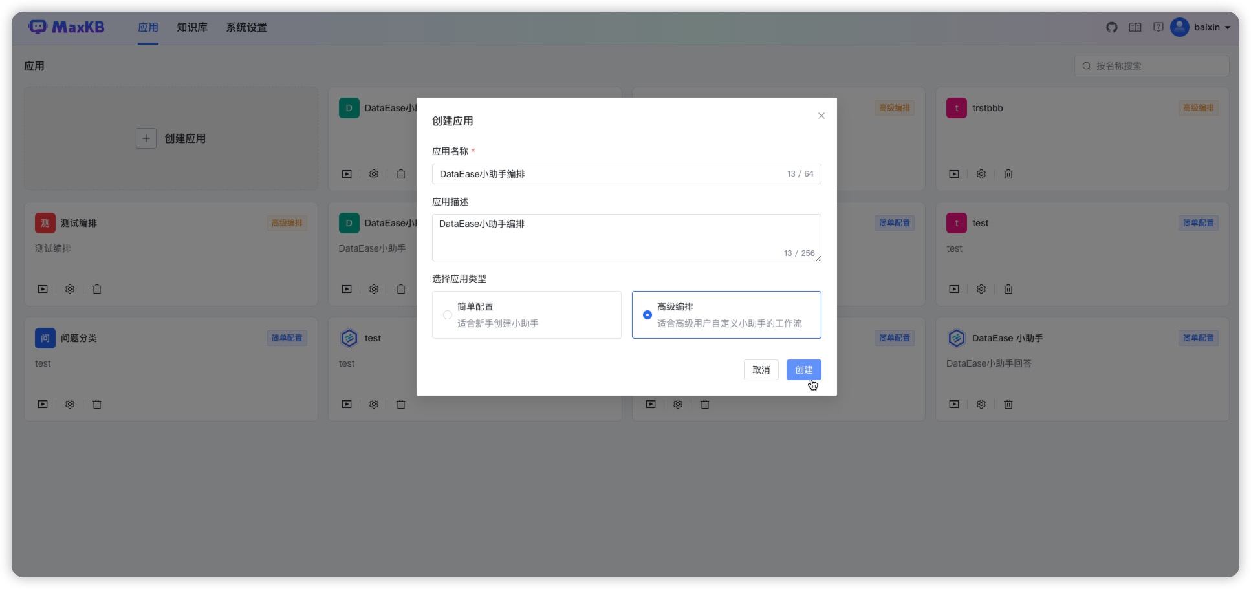The height and width of the screenshot is (589, 1251).
Task: Click the 问题分类 card blue avatar
Action: point(45,338)
